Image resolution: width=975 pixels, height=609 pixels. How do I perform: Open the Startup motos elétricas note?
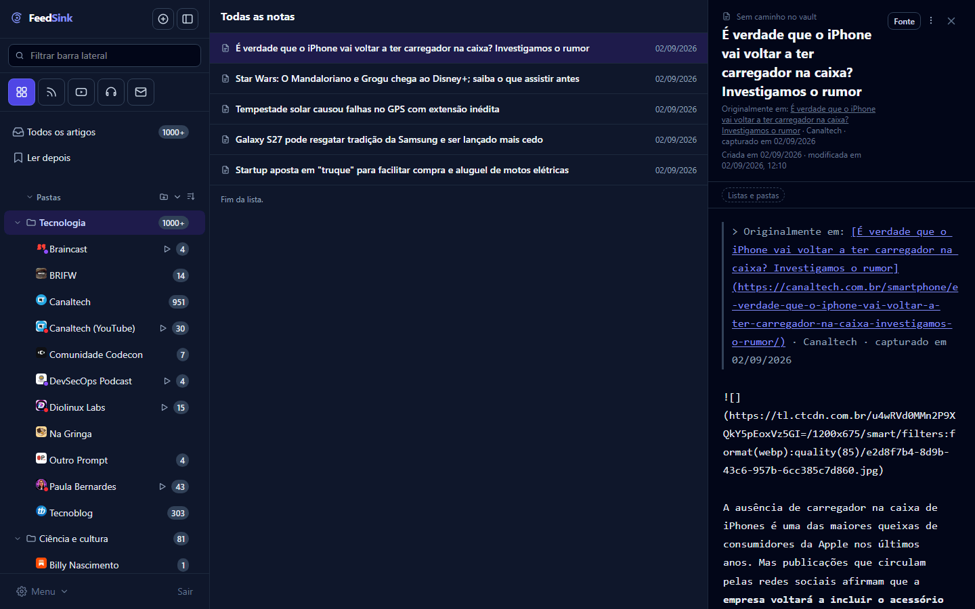[x=458, y=170]
